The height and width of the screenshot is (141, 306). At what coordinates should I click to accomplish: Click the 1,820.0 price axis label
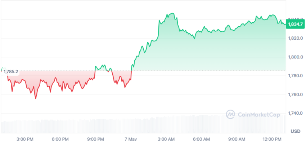[x=296, y=38]
